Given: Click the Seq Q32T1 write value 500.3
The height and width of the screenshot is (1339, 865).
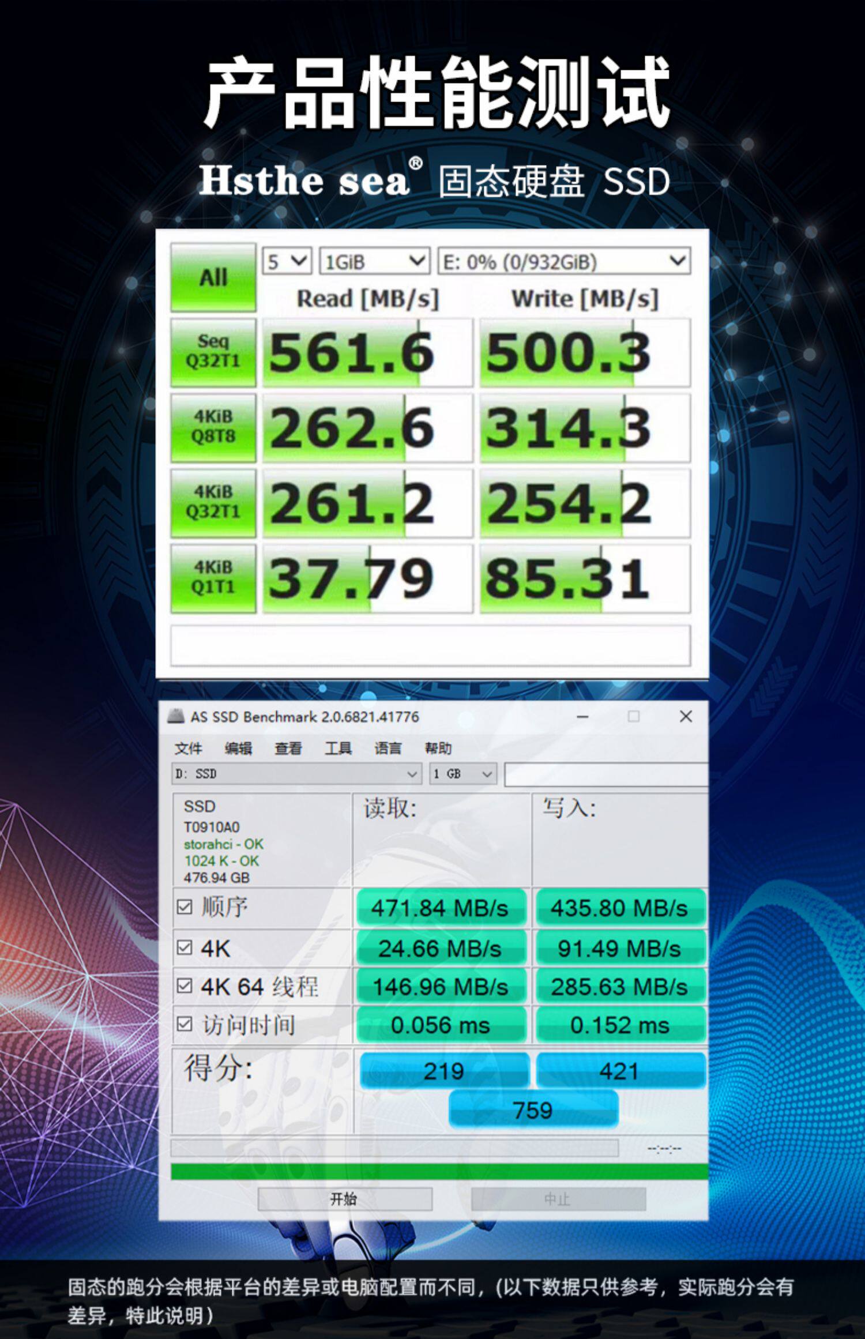Looking at the screenshot, I should (585, 352).
